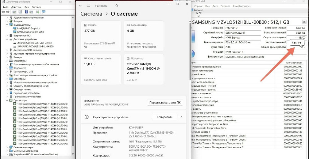309x159 pixels.
Task: Toggle the action pane toolbar icon
Action: click(x=32, y=12)
